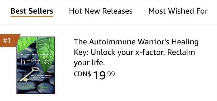Switch to the Best Sellers tab
The width and height of the screenshot is (217, 101).
[x=32, y=11]
